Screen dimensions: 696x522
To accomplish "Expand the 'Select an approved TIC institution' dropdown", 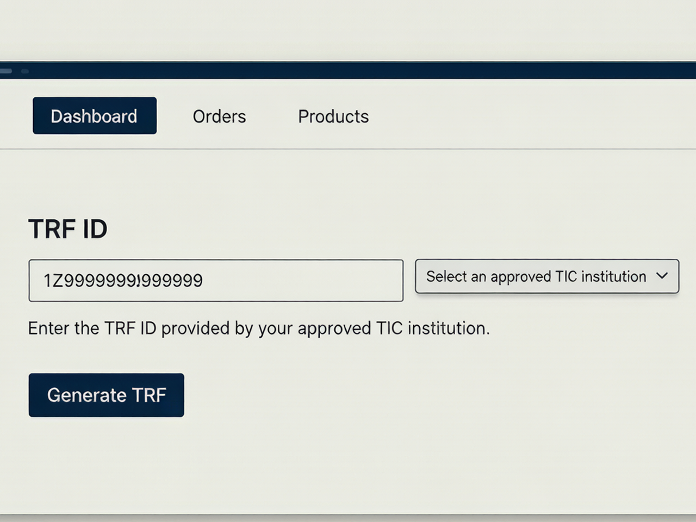I will pyautogui.click(x=547, y=276).
